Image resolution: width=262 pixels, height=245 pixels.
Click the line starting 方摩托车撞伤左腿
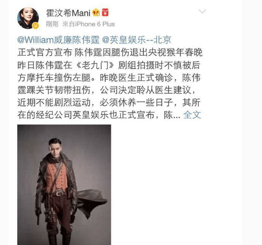tap(109, 78)
